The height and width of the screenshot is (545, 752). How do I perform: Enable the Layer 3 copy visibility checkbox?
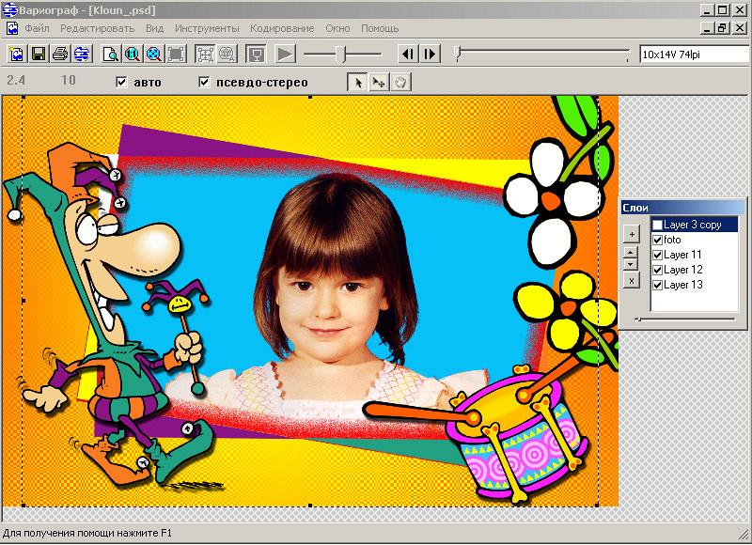click(657, 225)
